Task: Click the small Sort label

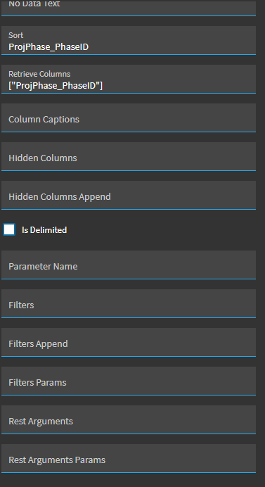Action: click(16, 35)
